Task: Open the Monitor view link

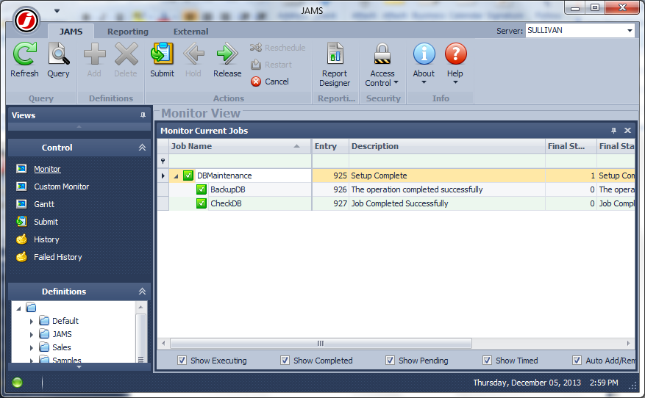Action: point(47,169)
